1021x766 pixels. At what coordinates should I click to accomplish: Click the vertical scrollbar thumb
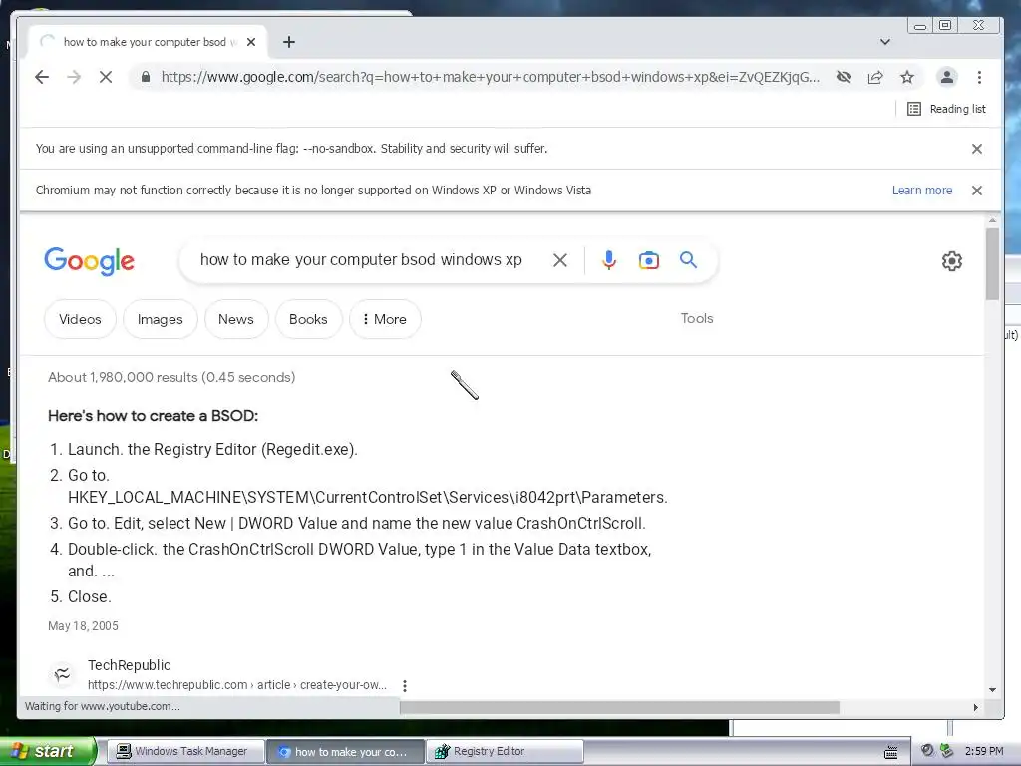point(992,263)
